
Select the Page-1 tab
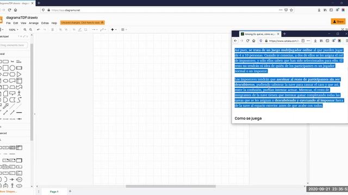coord(54,192)
